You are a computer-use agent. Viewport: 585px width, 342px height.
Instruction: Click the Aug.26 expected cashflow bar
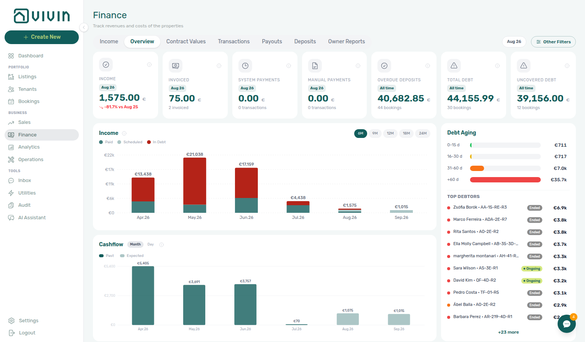pyautogui.click(x=348, y=319)
